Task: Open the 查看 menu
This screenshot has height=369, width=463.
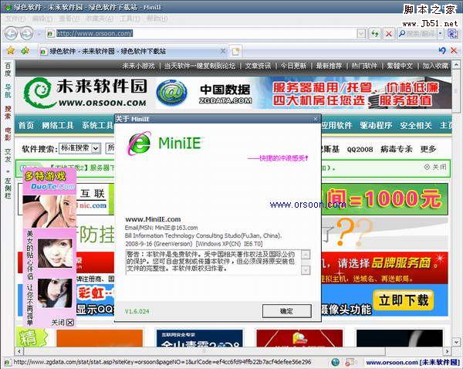Action: coord(69,19)
